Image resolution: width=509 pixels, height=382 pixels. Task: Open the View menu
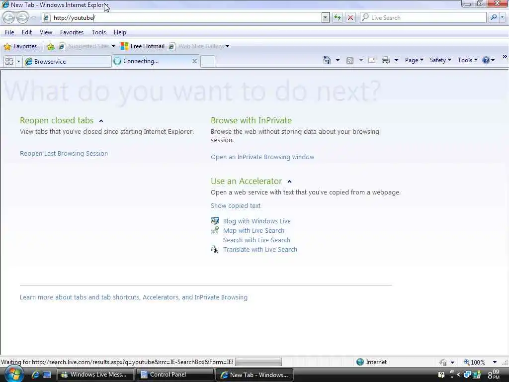(x=46, y=32)
